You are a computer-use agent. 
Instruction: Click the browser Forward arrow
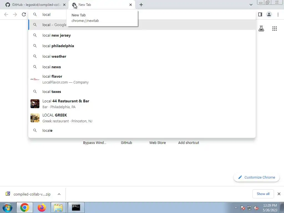pos(15,14)
